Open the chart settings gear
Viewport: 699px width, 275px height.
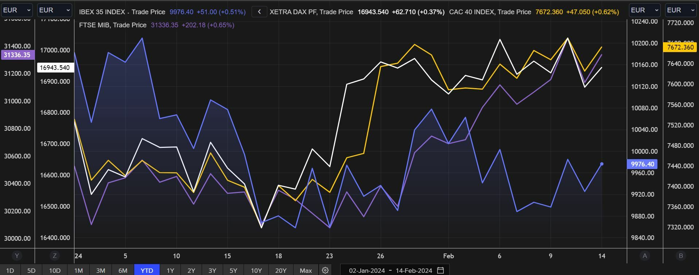click(x=325, y=270)
